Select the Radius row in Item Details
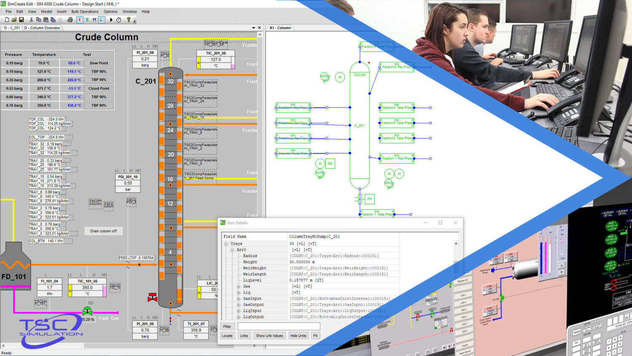Screen dimensions: 632x356 pos(311,256)
